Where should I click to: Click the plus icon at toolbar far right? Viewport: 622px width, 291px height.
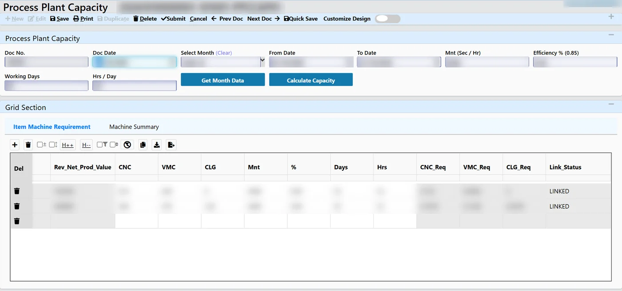point(611,17)
